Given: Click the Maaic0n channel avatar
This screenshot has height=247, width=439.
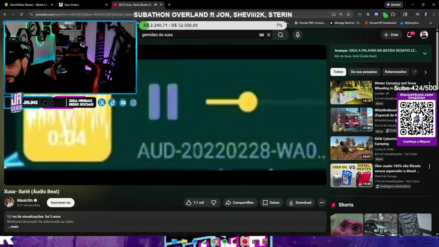Looking at the screenshot, I should coord(9,203).
